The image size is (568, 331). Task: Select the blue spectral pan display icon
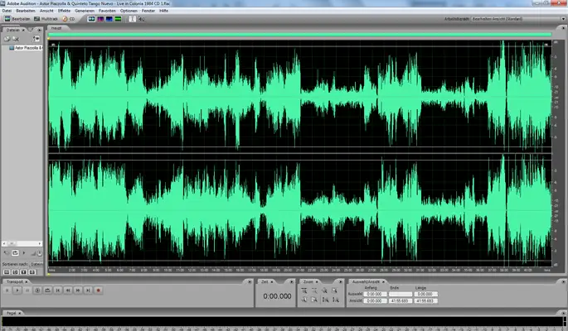click(x=109, y=19)
